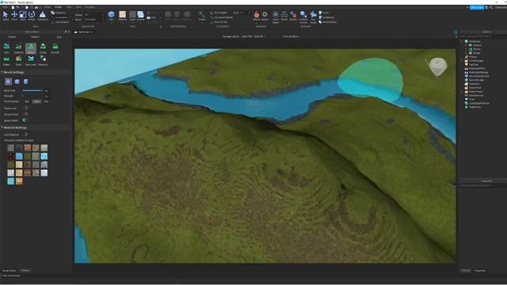507x285 pixels.
Task: Toggle Constraint Details option
Action: pyautogui.click(x=222, y=17)
